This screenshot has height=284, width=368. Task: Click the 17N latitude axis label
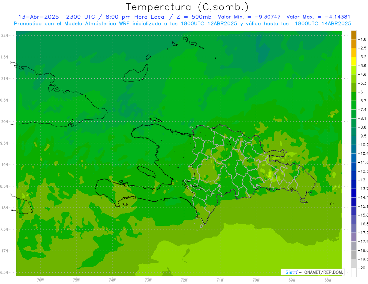coord(5,251)
